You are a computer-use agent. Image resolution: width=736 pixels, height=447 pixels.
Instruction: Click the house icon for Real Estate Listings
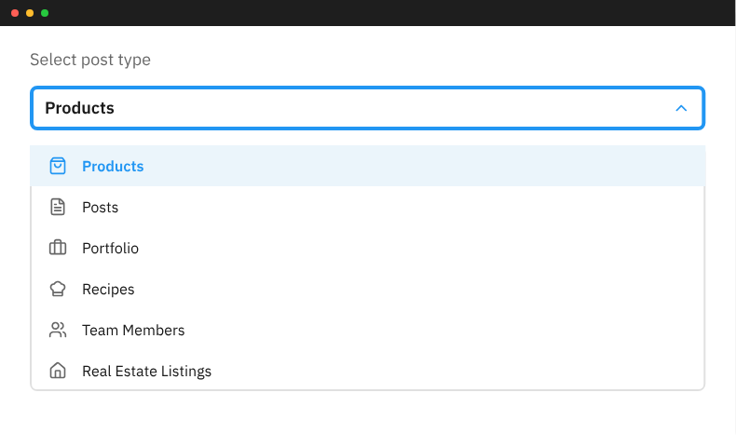point(58,371)
